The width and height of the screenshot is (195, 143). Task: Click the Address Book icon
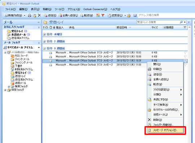click(135, 16)
